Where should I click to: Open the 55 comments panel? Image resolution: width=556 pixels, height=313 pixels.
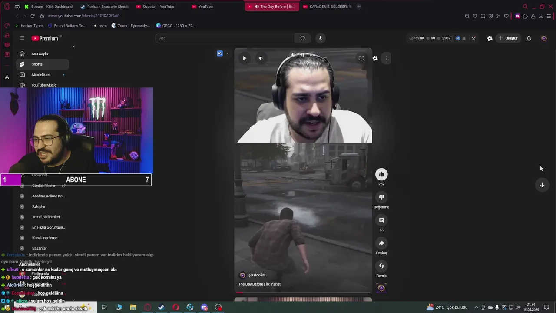coord(381,220)
